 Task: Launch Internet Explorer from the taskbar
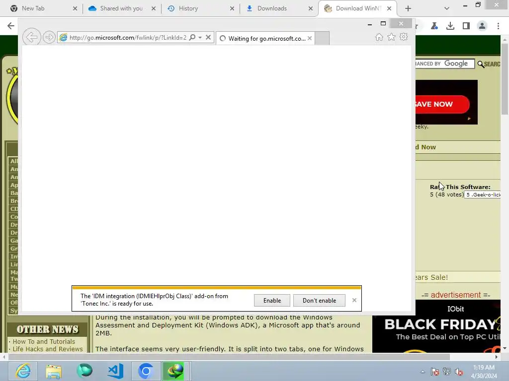(23, 371)
